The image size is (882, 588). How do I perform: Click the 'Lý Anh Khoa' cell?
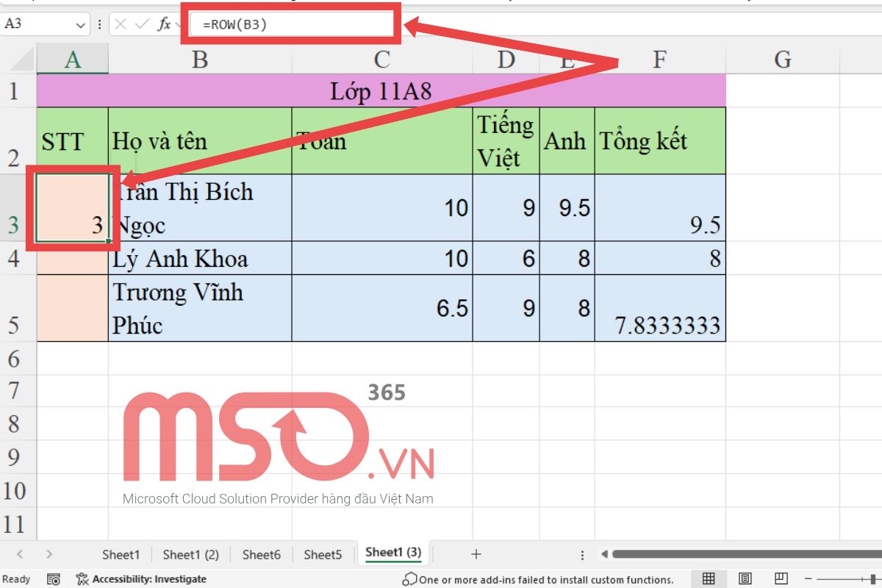[200, 258]
